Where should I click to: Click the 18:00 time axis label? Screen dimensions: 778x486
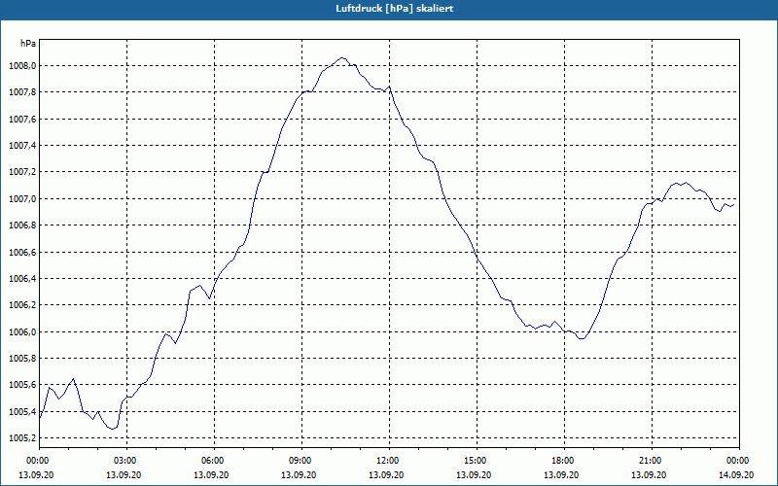click(564, 461)
